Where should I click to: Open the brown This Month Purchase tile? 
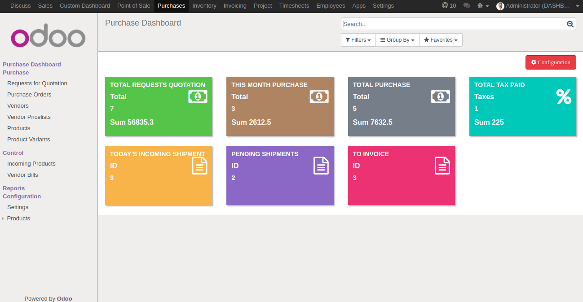pos(280,106)
